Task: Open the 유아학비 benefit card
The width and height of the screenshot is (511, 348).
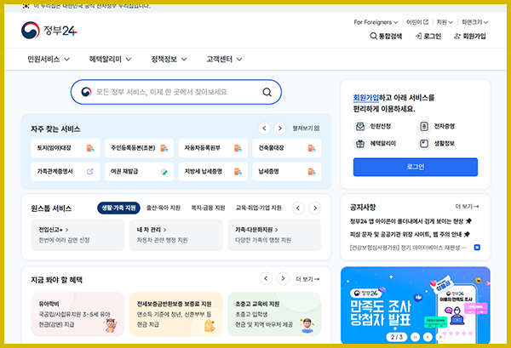Action: [78, 314]
